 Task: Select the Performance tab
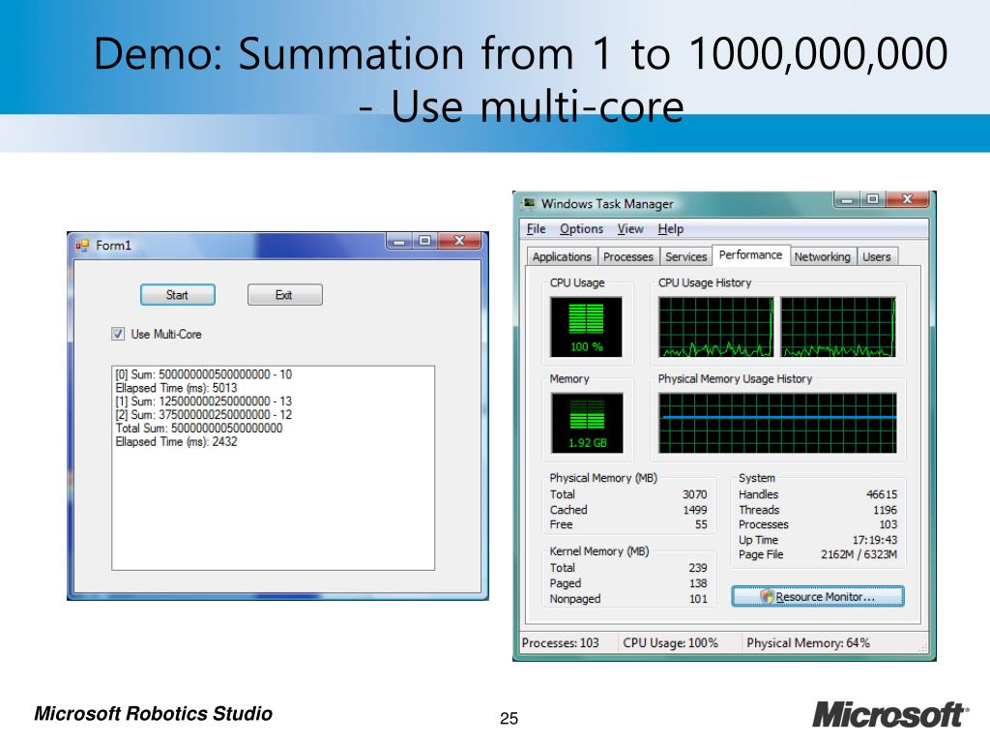750,254
